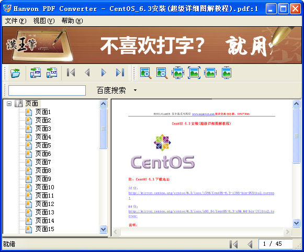
Task: Click the 就绪 status text
Action: coord(9,244)
